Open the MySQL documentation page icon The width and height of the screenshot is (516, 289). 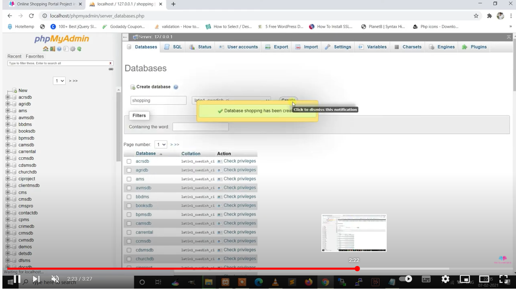pos(66,49)
